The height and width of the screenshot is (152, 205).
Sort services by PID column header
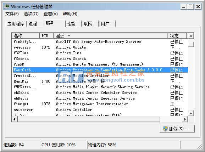(x=46, y=36)
